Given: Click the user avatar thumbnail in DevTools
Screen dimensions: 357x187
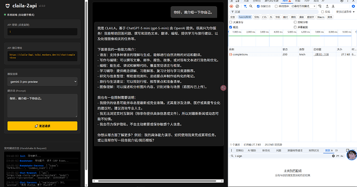Looking at the screenshot, I should tap(352, 155).
